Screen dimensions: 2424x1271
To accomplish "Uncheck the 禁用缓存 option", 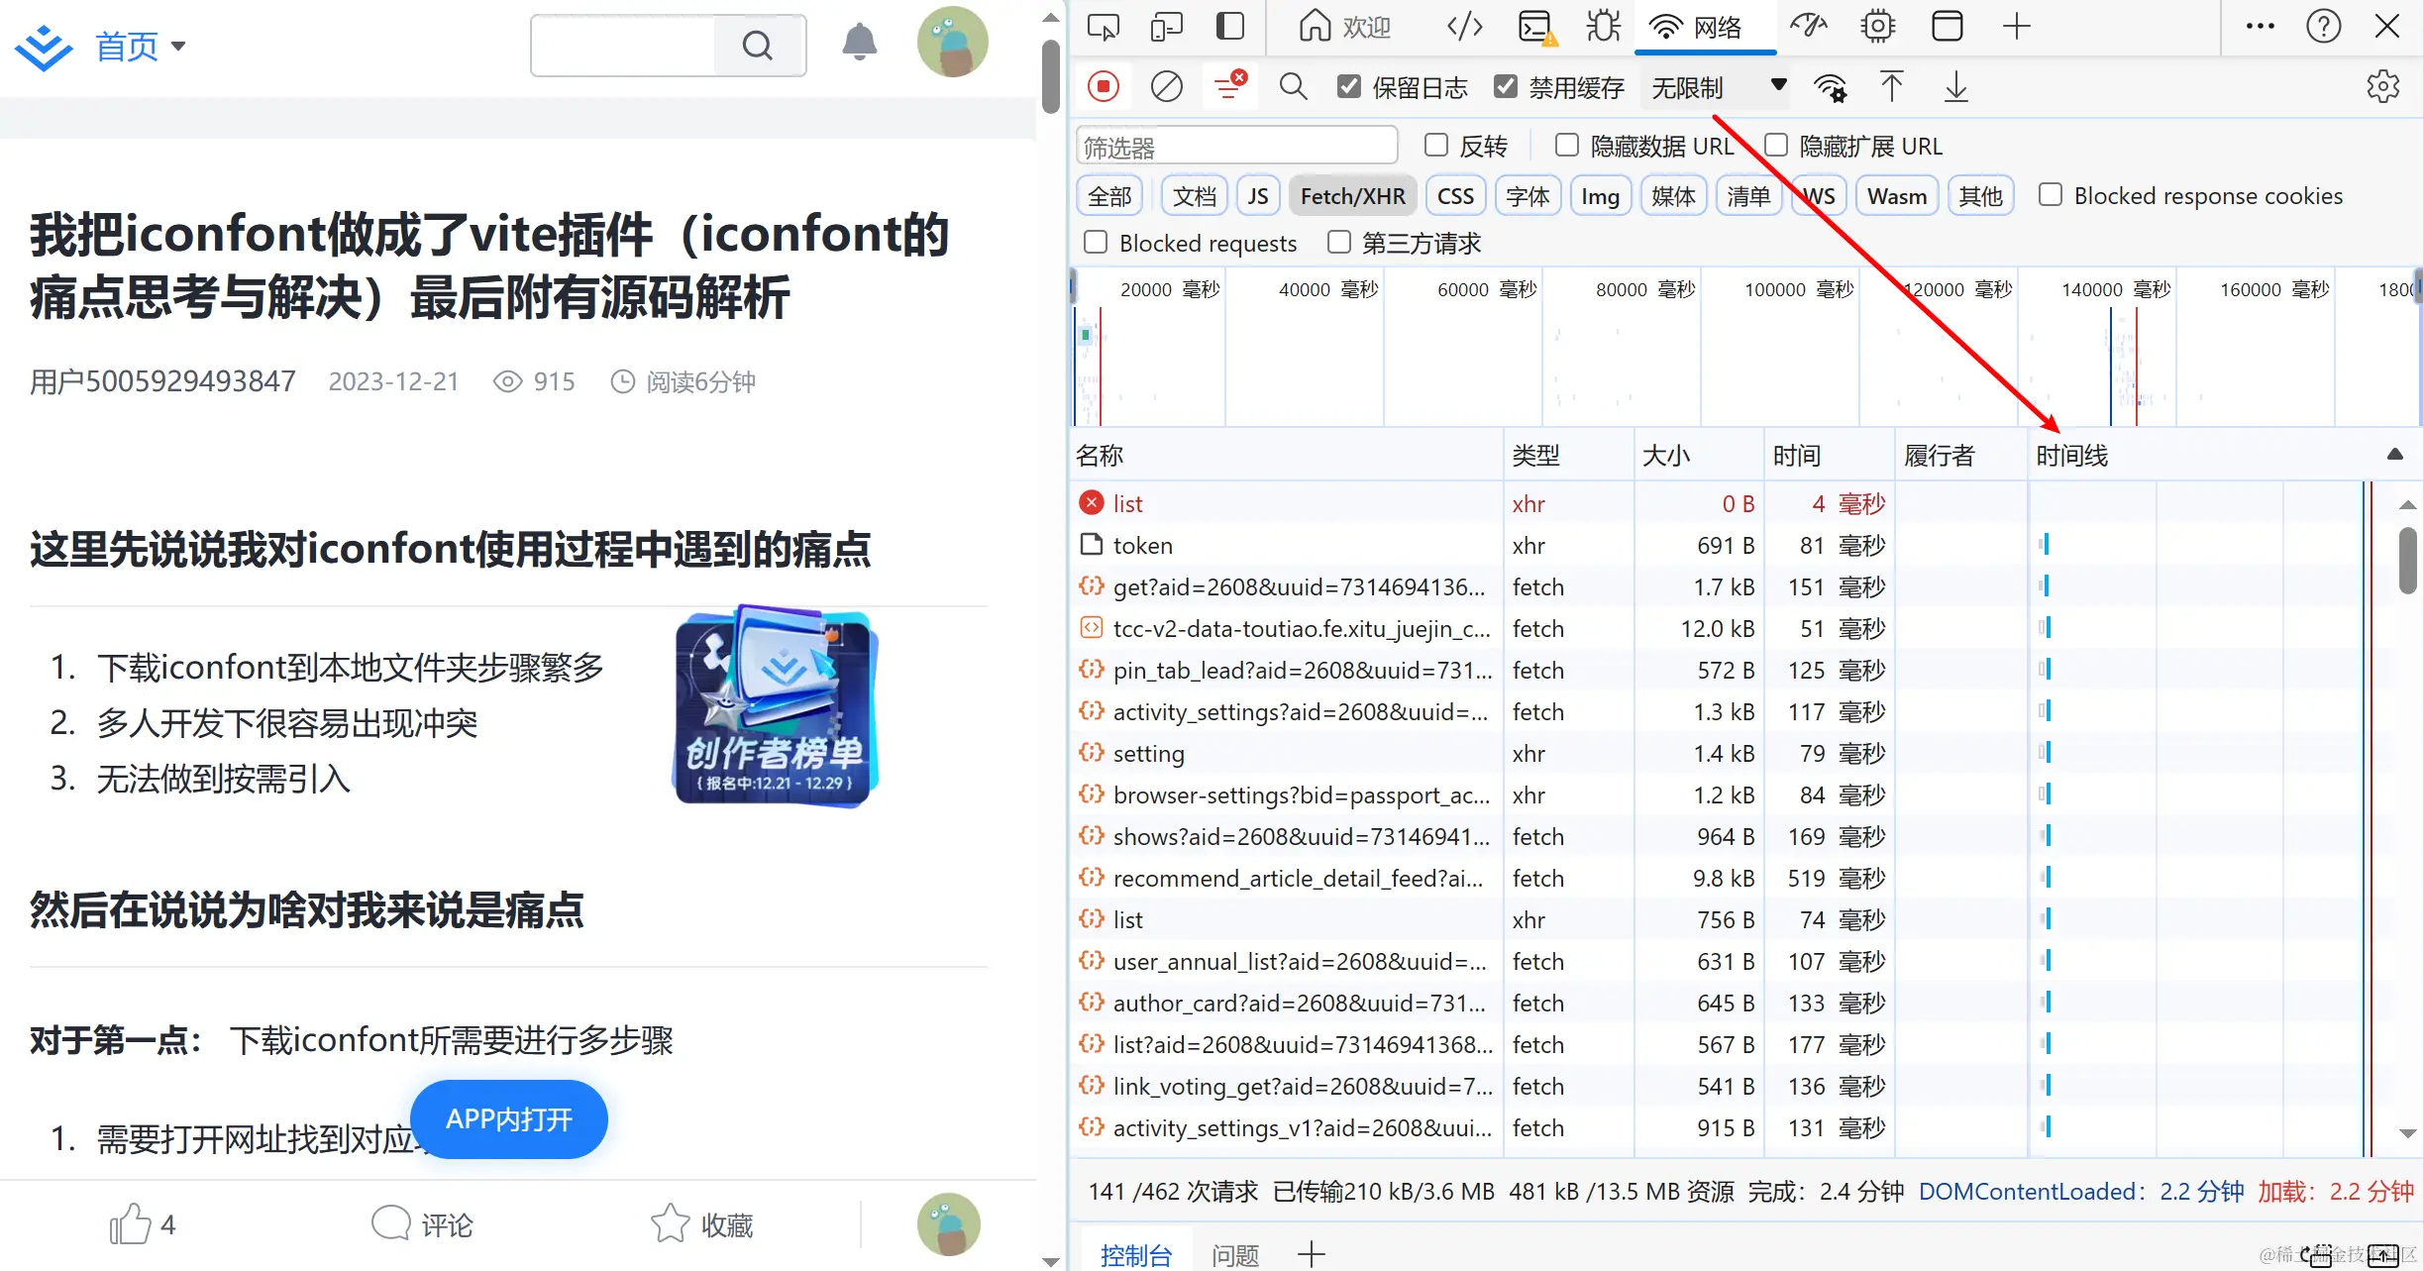I will click(1507, 86).
